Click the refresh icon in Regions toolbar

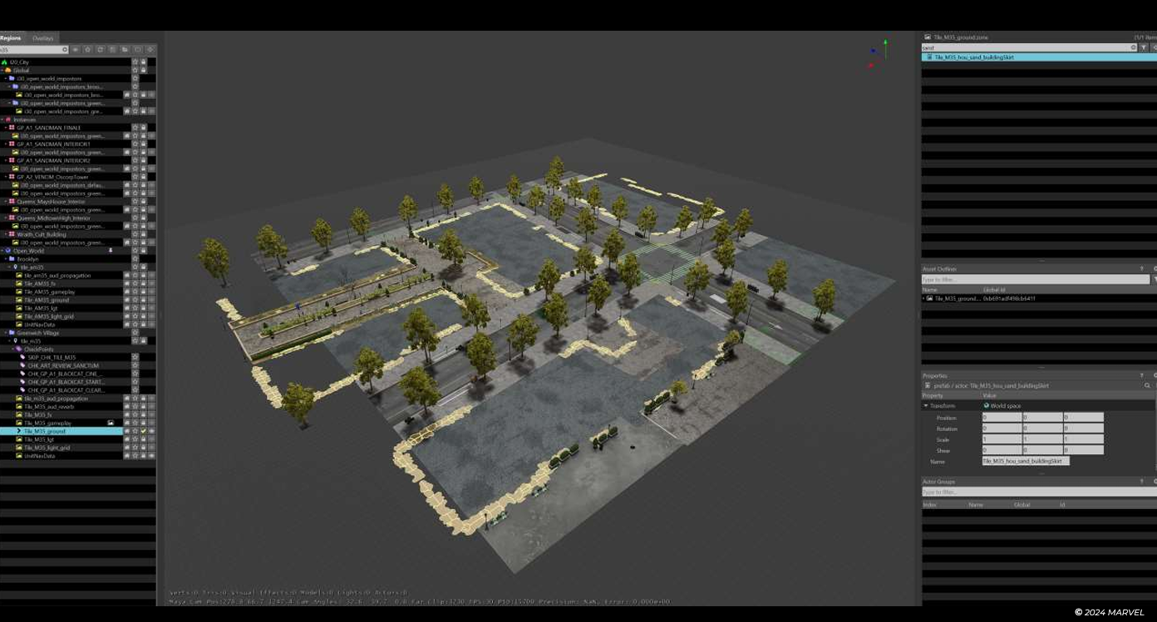click(100, 50)
